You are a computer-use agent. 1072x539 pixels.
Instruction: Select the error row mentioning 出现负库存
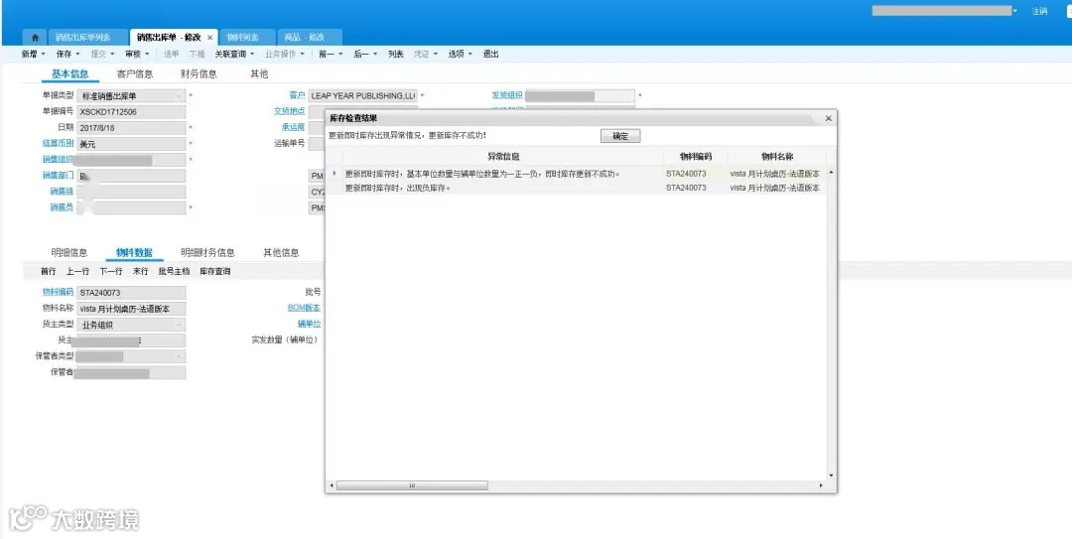[x=577, y=188]
